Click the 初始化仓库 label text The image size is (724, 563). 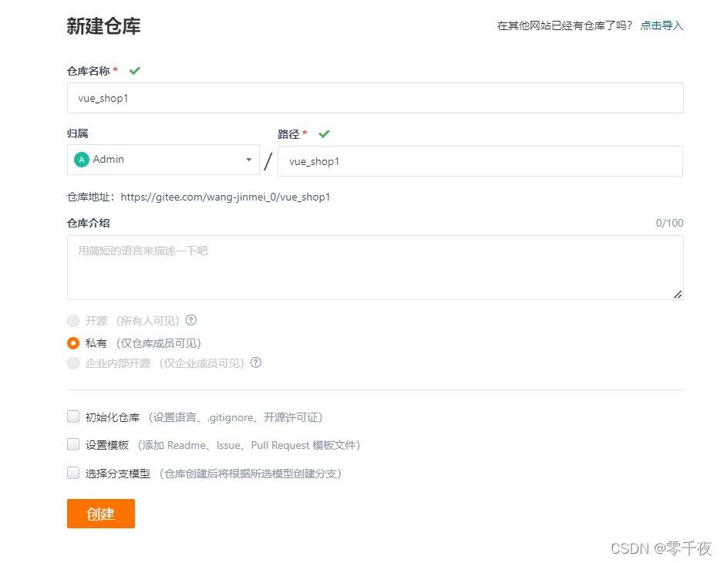pos(113,417)
